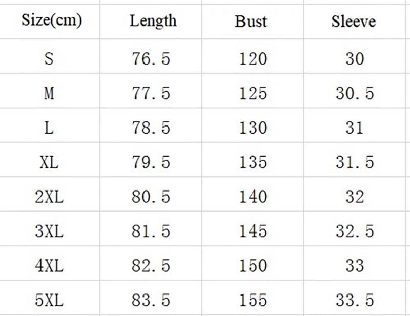The width and height of the screenshot is (410, 316).
Task: Select the Length column header
Action: click(x=153, y=21)
